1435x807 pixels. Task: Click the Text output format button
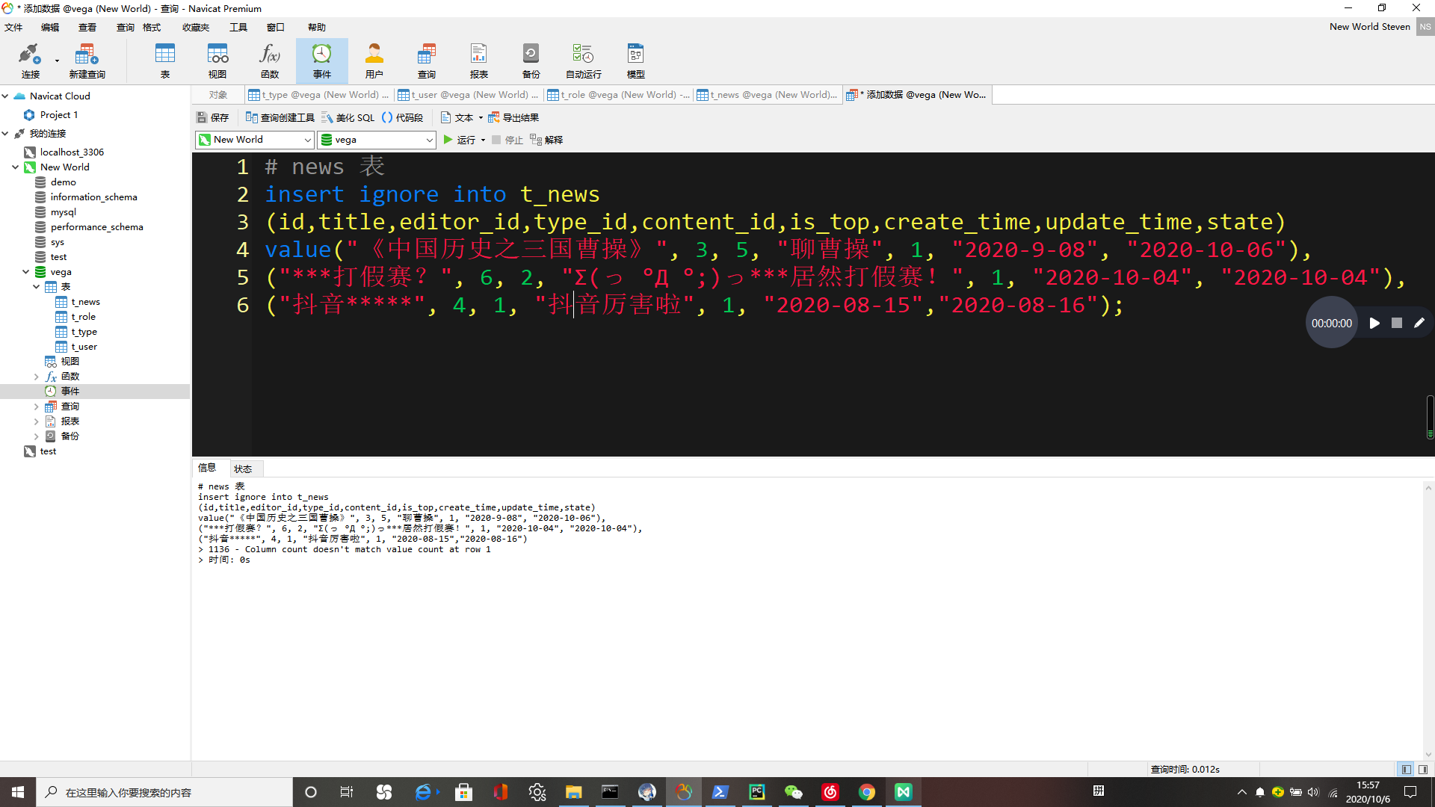(460, 117)
